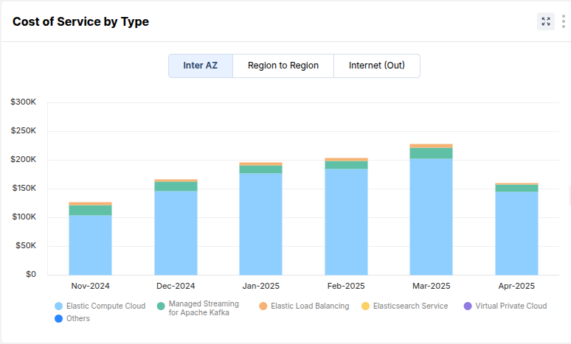Click the tallest Mar-2025 bar

click(x=431, y=216)
